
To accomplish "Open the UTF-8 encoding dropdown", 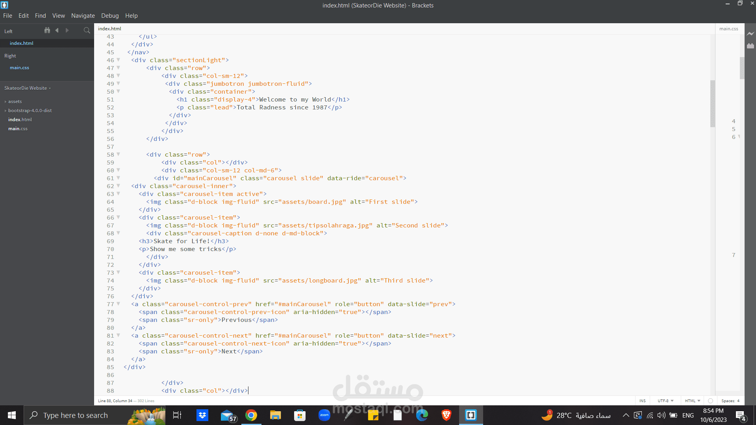I will click(x=665, y=401).
